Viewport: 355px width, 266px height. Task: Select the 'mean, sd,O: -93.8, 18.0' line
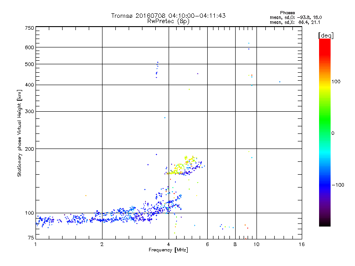click(x=296, y=17)
